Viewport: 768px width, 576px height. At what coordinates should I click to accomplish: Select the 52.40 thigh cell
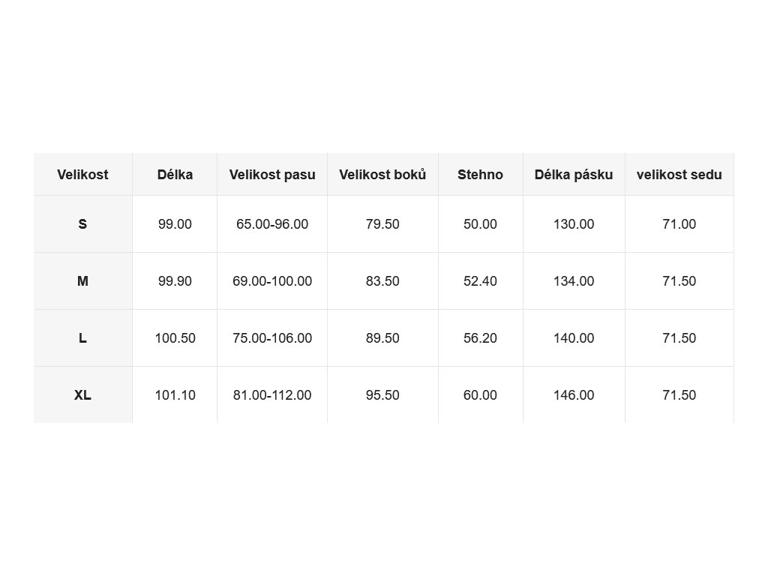point(481,280)
